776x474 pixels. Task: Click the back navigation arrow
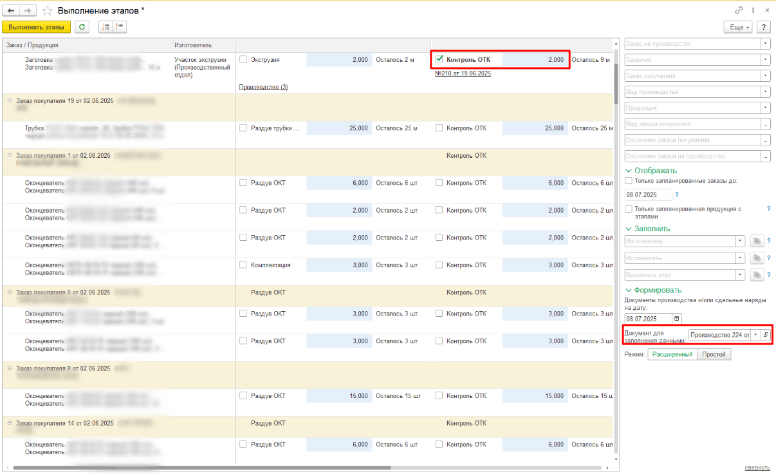click(11, 11)
